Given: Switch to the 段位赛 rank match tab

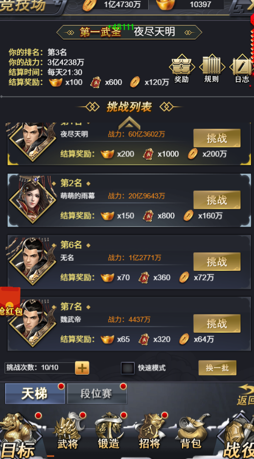Looking at the screenshot, I should (97, 394).
